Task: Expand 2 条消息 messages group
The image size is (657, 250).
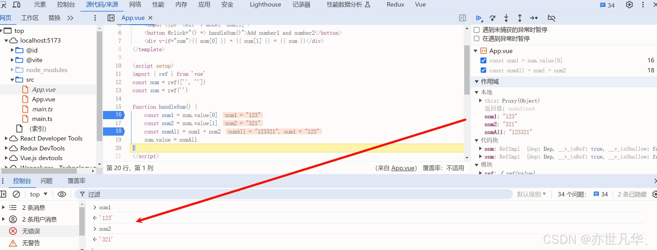Action: pyautogui.click(x=3, y=207)
